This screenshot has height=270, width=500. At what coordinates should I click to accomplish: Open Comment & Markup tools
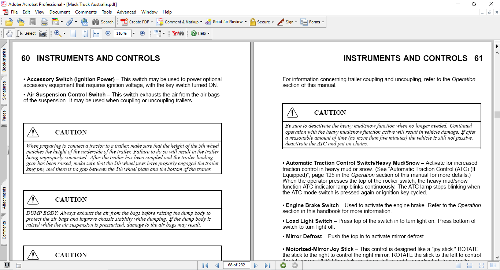click(179, 22)
